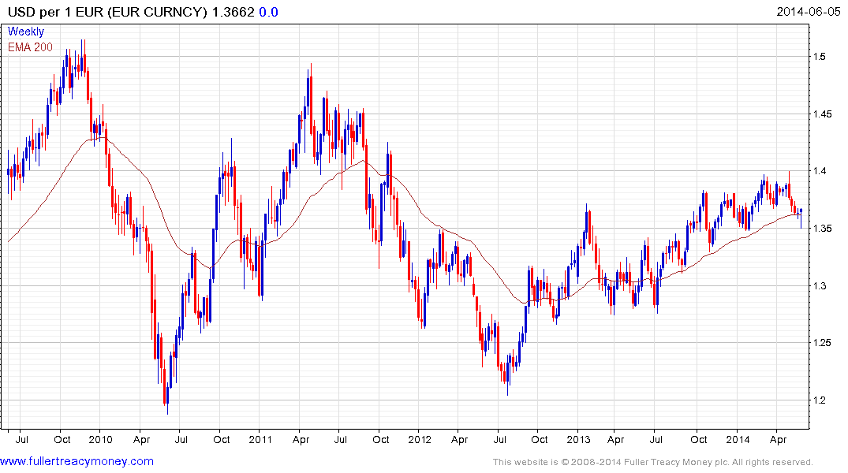The height and width of the screenshot is (473, 848).
Task: Click the 1.25 price axis label
Action: (x=821, y=342)
